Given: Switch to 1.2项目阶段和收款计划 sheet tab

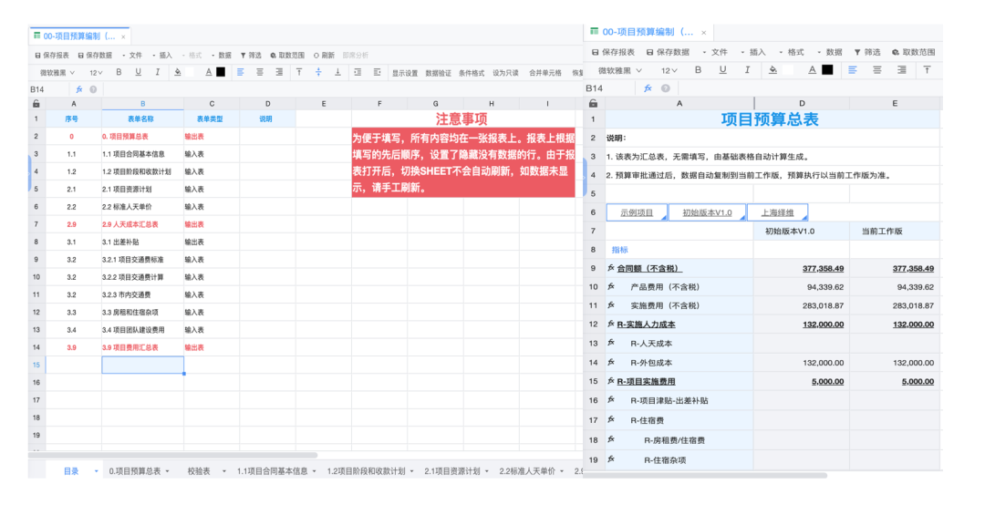Looking at the screenshot, I should point(366,471).
